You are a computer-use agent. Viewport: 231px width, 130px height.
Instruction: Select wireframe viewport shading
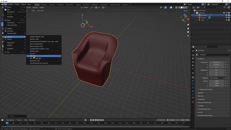[x=179, y=8]
